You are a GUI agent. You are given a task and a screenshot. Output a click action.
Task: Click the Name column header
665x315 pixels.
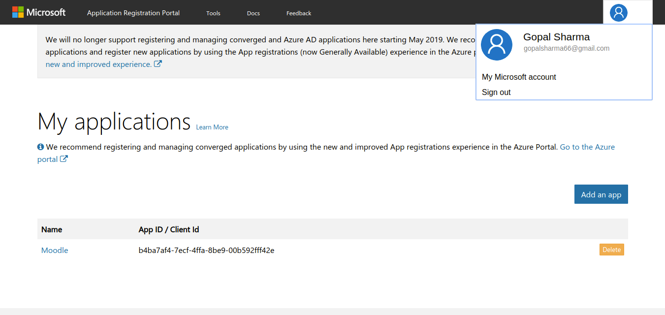click(x=52, y=229)
